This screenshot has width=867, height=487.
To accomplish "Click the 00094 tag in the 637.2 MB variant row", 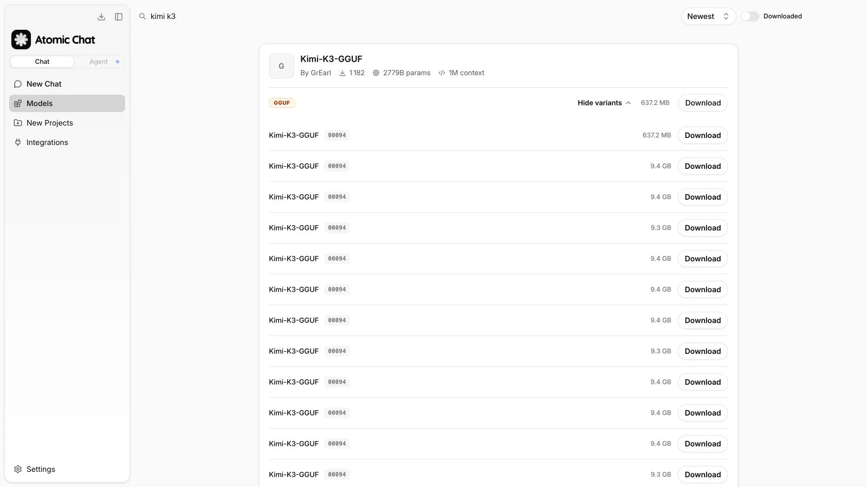I will [337, 135].
